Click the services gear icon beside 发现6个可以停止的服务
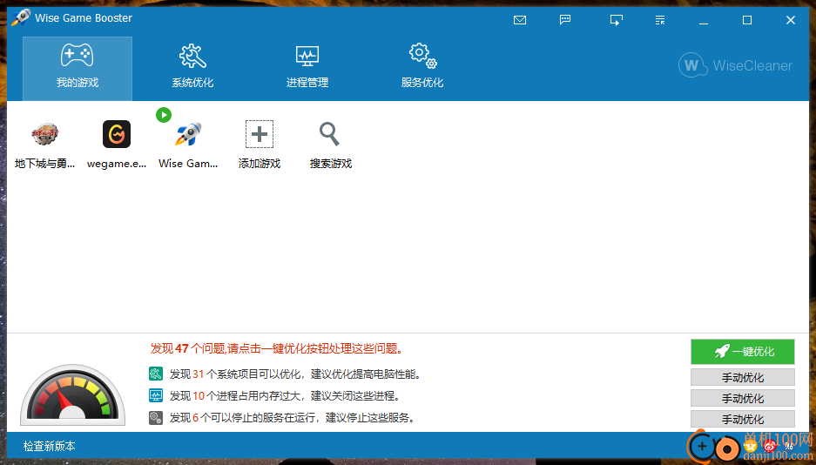 156,417
